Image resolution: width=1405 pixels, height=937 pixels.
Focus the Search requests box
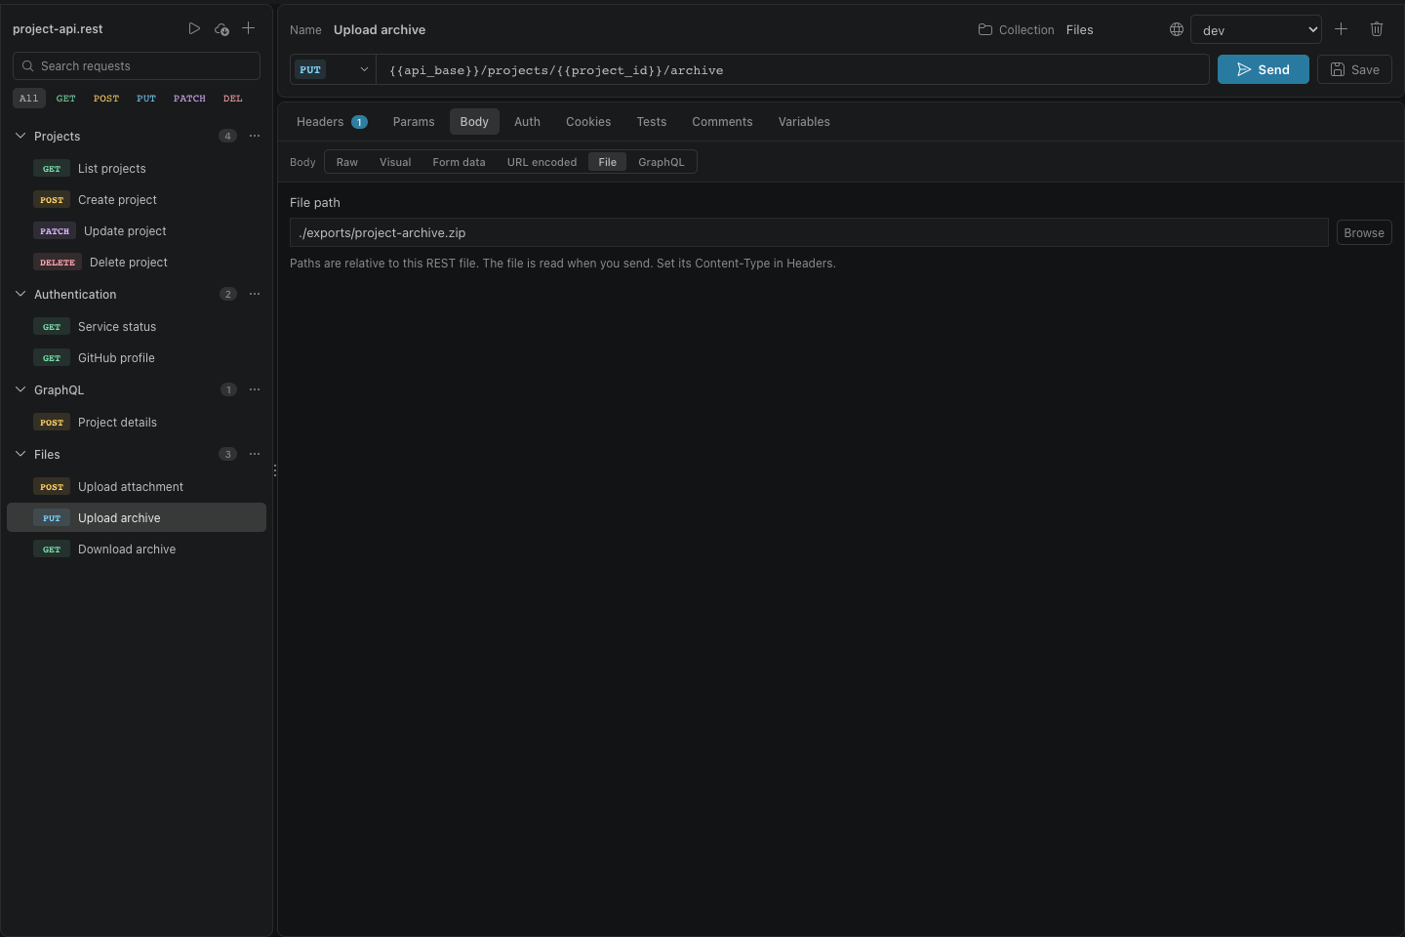(137, 66)
